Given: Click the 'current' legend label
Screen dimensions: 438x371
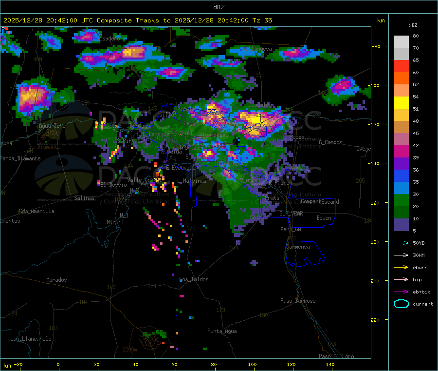Looking at the screenshot, I should coord(423,304).
